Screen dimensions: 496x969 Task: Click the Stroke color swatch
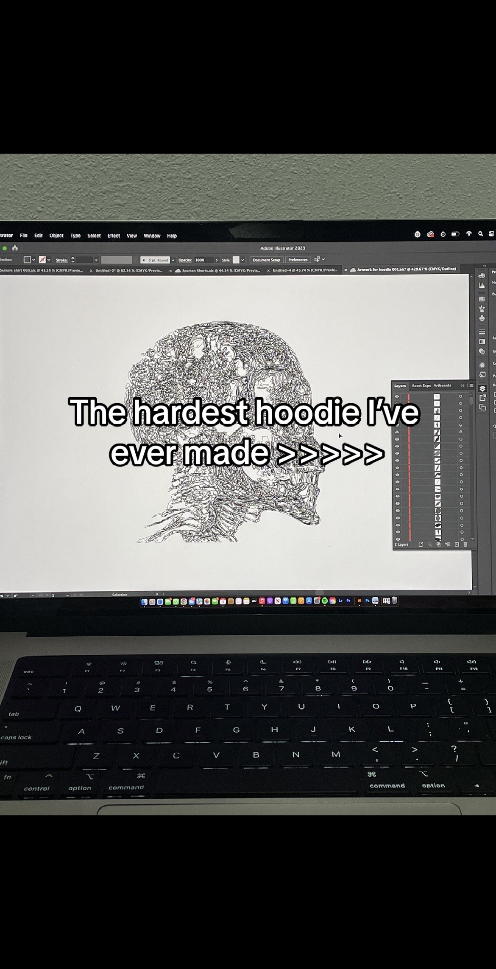(42, 259)
